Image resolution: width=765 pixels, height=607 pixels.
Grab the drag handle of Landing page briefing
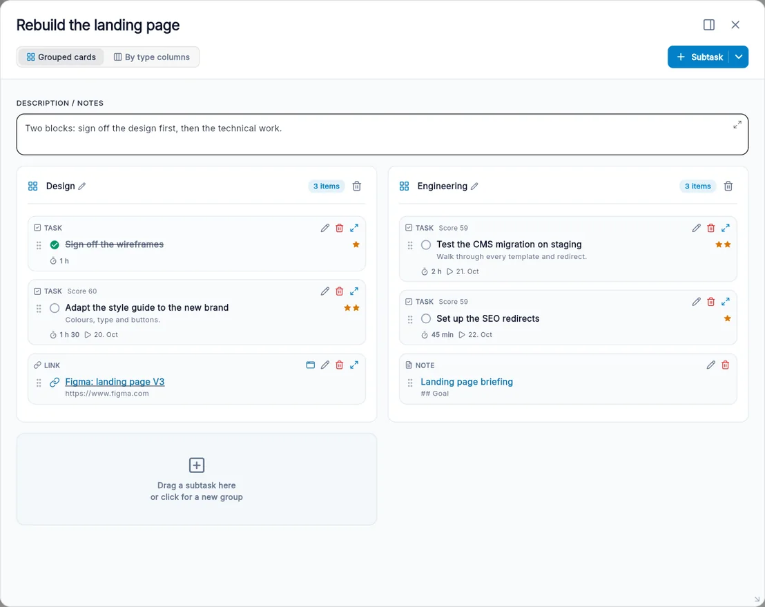point(410,383)
